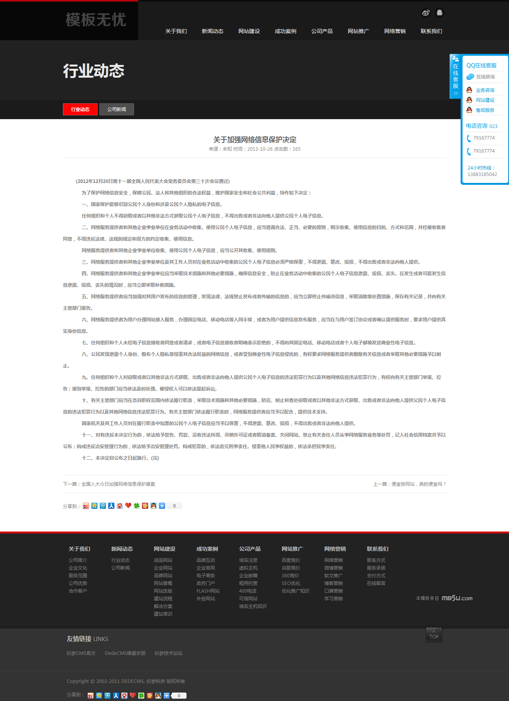The width and height of the screenshot is (509, 701).
Task: Switch to the 公司新闻 tab
Action: tap(117, 110)
